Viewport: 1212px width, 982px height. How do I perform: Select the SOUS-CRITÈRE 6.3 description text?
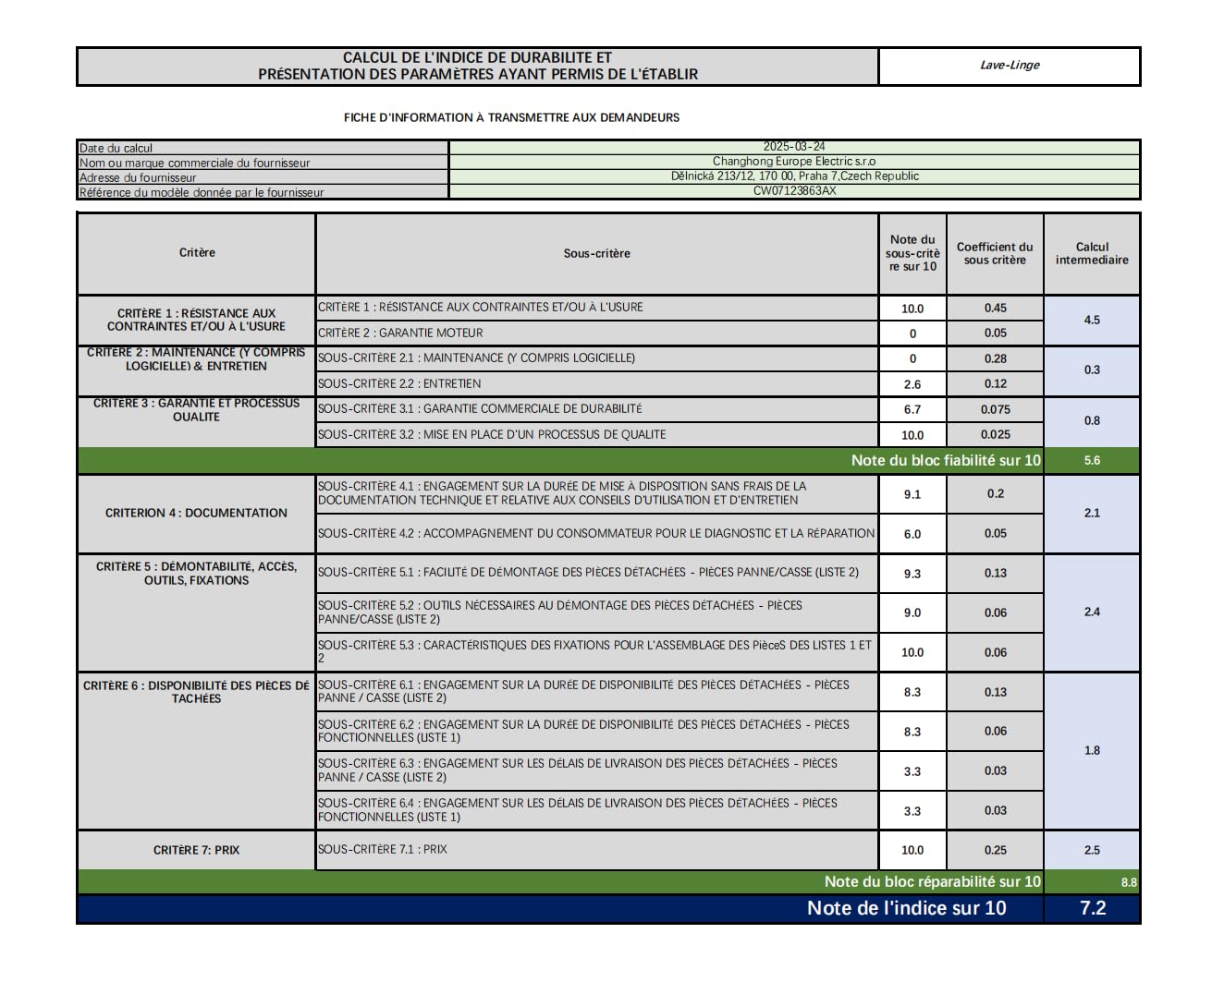tap(578, 770)
